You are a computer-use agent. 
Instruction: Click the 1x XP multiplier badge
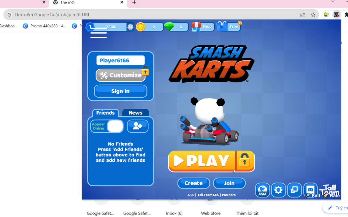click(130, 27)
